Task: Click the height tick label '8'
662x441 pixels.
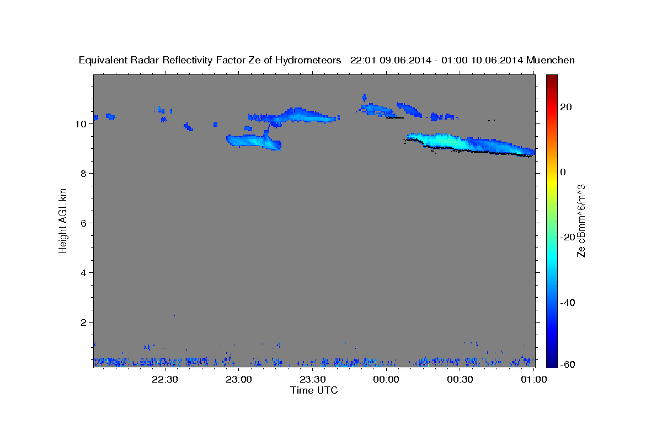Action: click(82, 174)
